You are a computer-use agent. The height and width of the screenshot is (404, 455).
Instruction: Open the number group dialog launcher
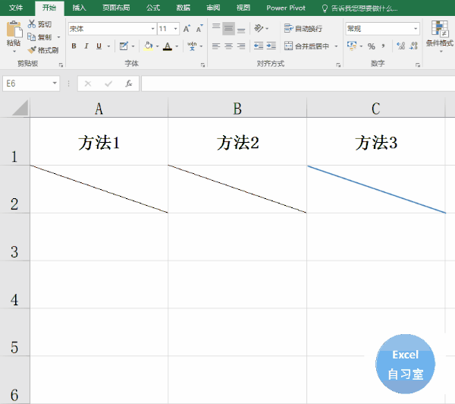click(x=418, y=65)
